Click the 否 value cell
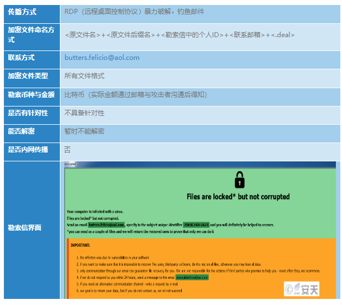The width and height of the screenshot is (342, 305). [200, 152]
